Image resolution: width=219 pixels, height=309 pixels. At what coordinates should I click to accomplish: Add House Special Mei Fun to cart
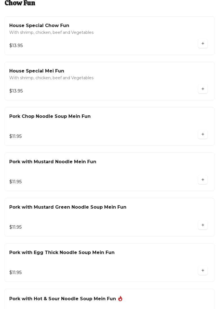tap(203, 89)
